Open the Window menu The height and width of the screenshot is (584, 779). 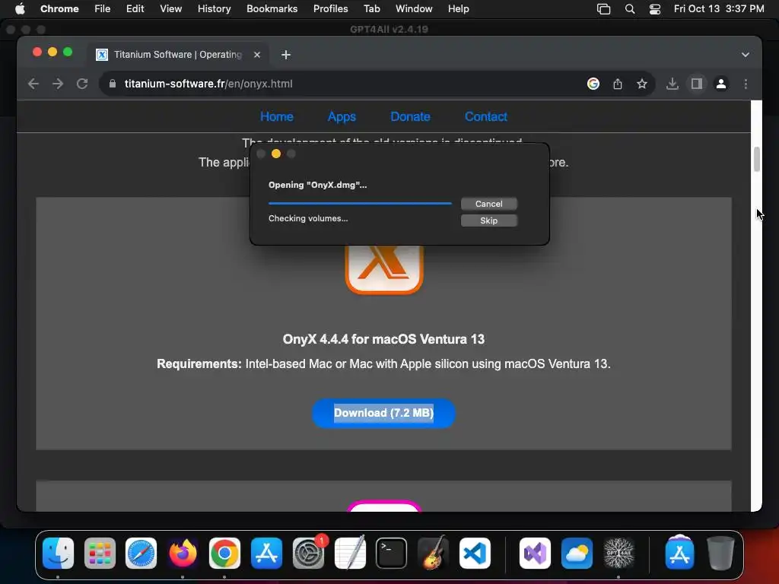click(414, 8)
